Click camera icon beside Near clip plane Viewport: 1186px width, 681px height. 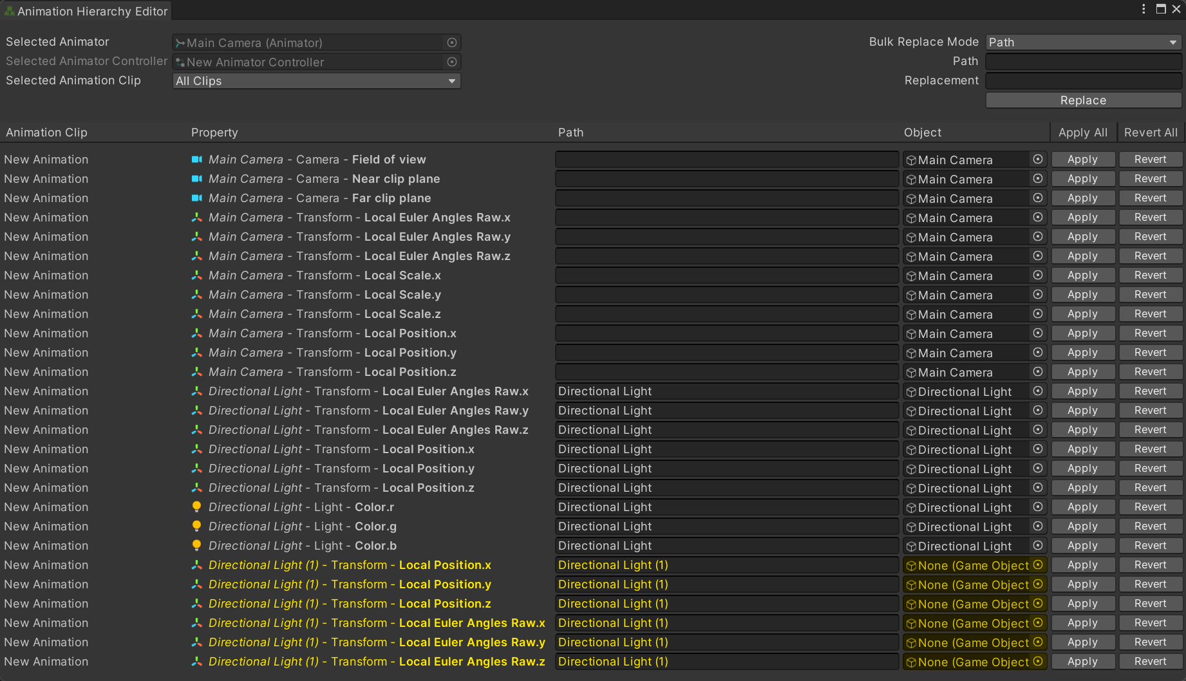tap(197, 178)
